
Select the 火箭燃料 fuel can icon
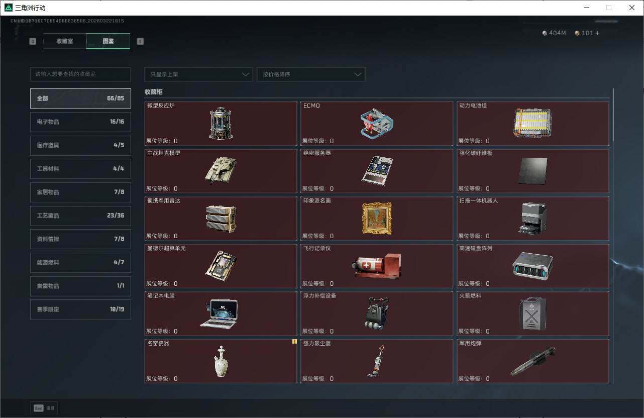[x=532, y=313]
